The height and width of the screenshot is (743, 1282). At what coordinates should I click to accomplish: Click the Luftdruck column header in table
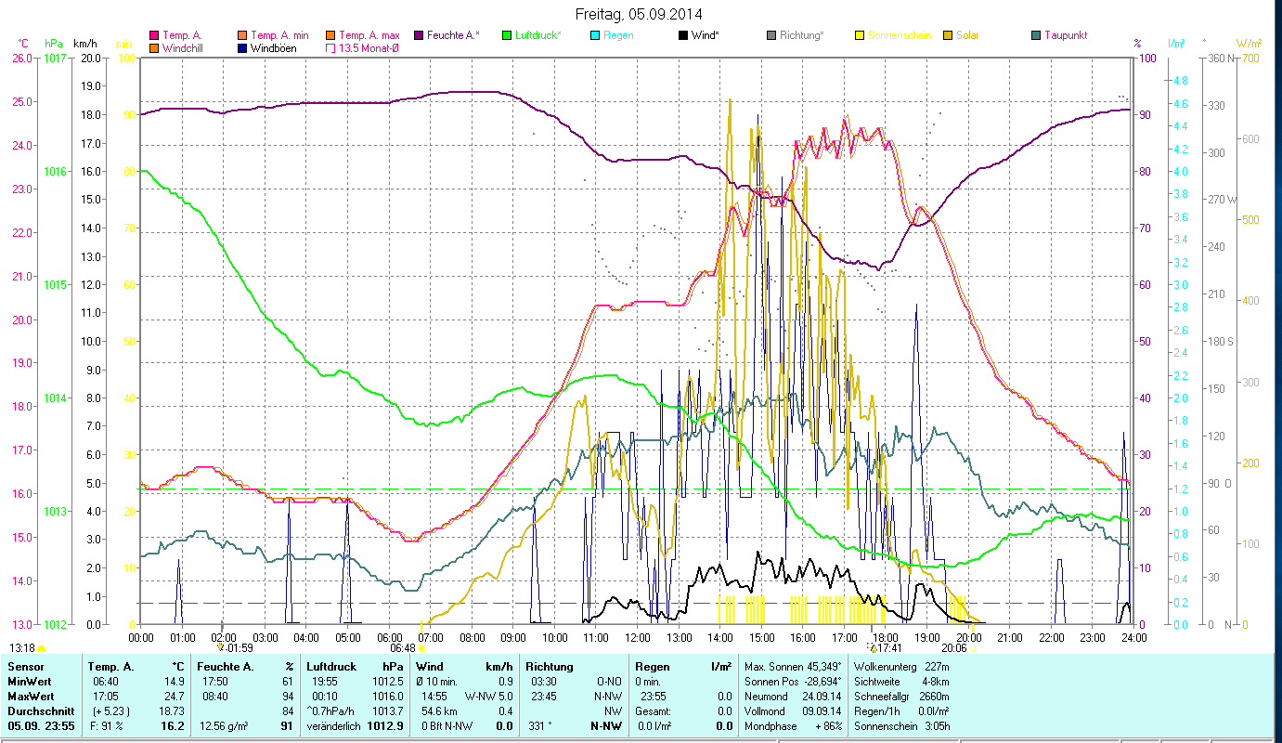pyautogui.click(x=330, y=667)
